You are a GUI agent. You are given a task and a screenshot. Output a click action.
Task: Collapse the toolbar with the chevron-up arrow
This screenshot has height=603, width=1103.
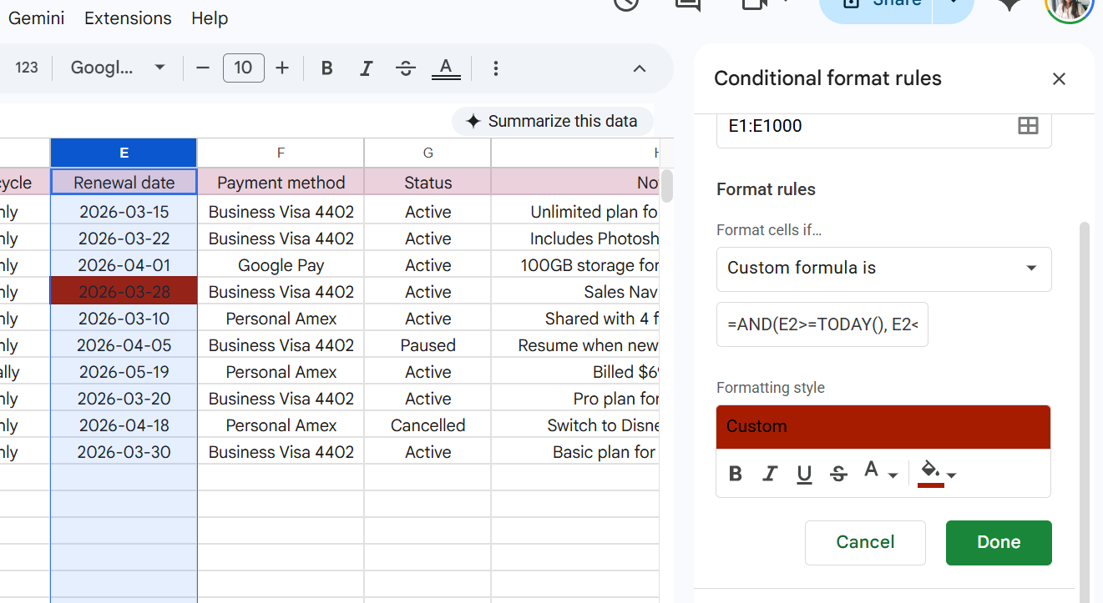[x=640, y=68]
